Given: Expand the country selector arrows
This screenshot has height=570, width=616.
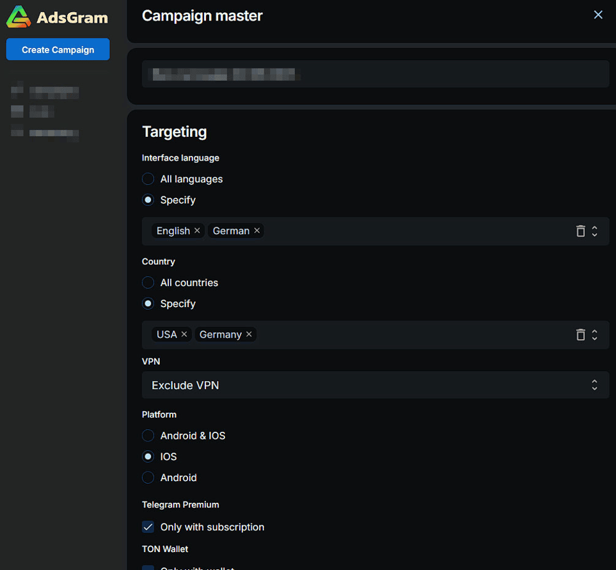Looking at the screenshot, I should click(x=595, y=335).
